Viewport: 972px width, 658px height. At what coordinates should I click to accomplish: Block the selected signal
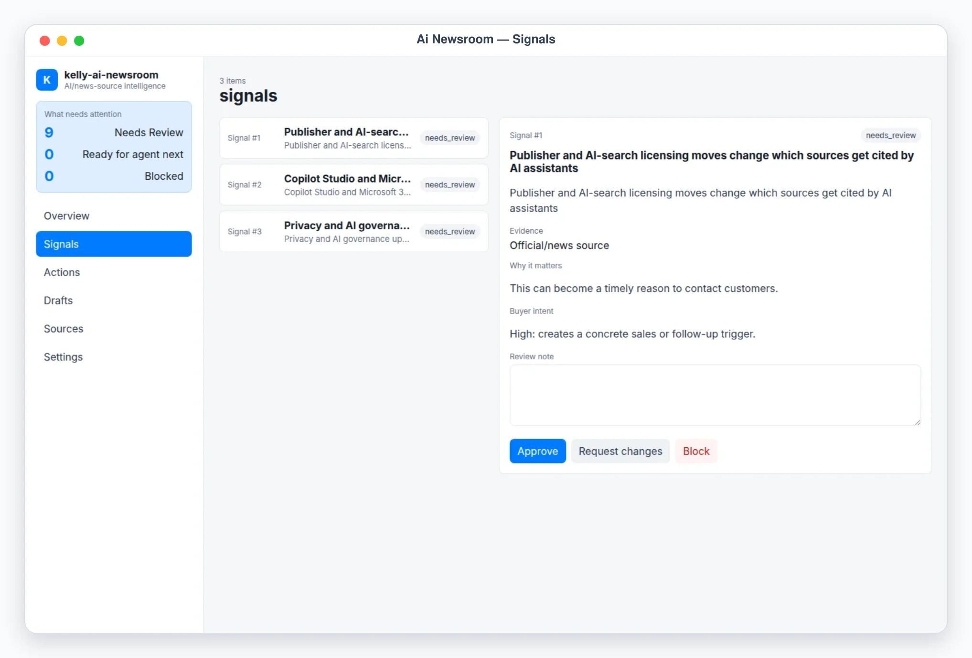click(x=696, y=451)
